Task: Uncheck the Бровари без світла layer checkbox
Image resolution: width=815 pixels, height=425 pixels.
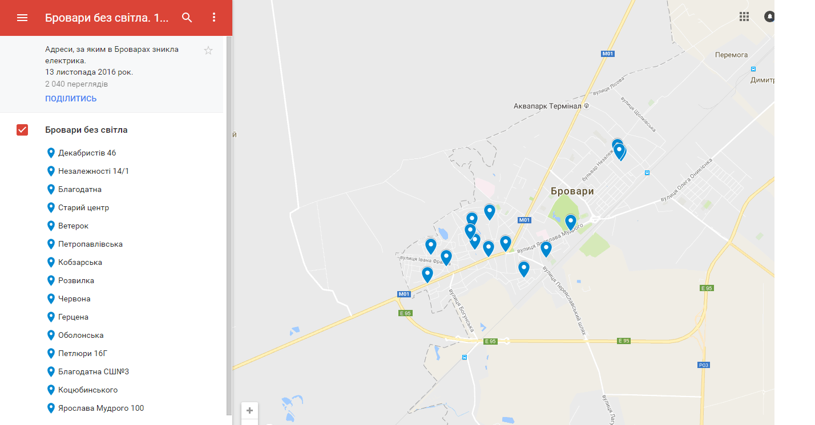Action: pyautogui.click(x=22, y=130)
